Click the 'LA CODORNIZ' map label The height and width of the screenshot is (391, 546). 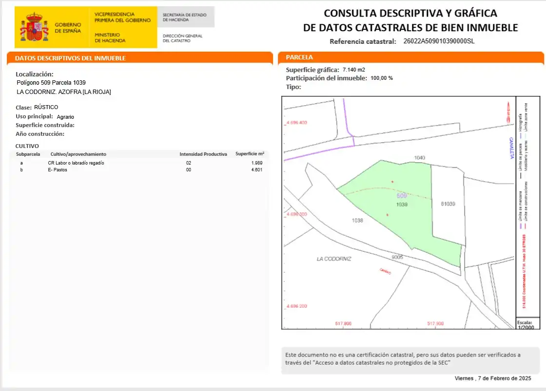(x=333, y=259)
